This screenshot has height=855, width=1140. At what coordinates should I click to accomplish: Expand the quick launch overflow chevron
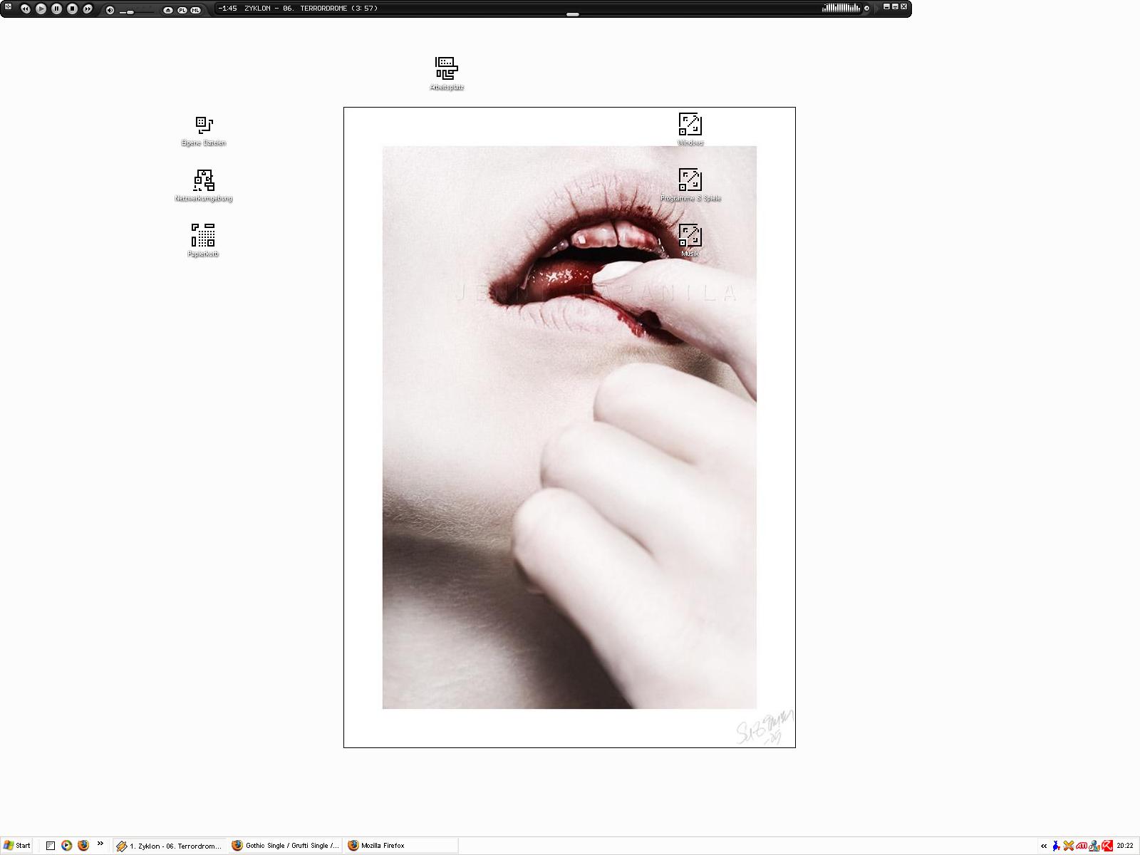[100, 844]
